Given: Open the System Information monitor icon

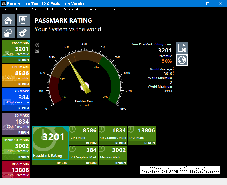Looking at the screenshot, I should 23,20.
